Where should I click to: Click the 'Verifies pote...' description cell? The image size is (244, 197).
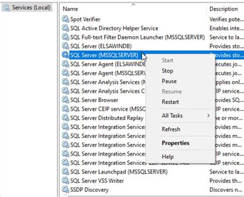tap(226, 19)
